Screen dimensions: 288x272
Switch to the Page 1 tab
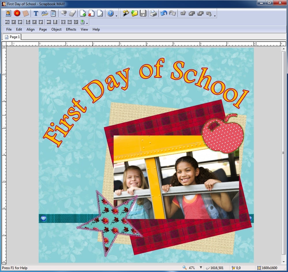click(x=12, y=37)
